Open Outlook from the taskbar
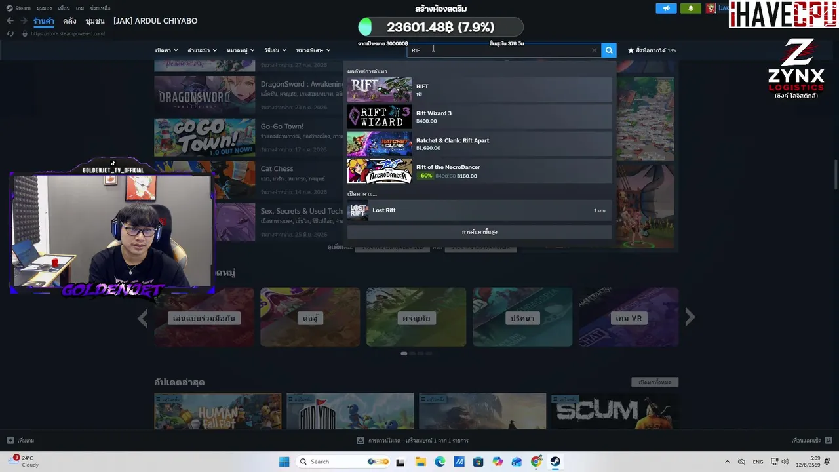839x472 pixels. point(517,462)
